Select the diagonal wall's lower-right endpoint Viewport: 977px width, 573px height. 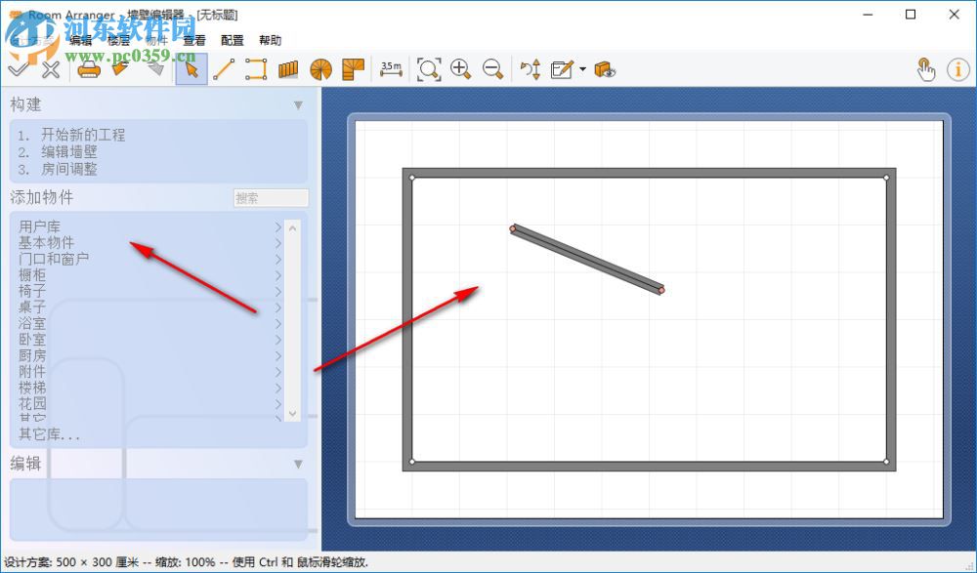(661, 290)
